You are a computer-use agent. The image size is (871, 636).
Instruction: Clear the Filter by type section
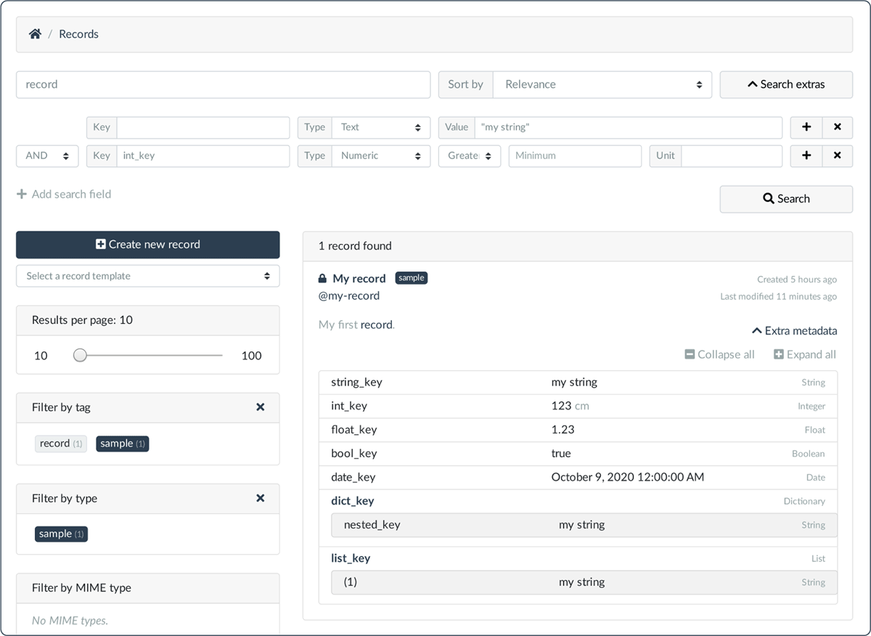[x=261, y=498]
